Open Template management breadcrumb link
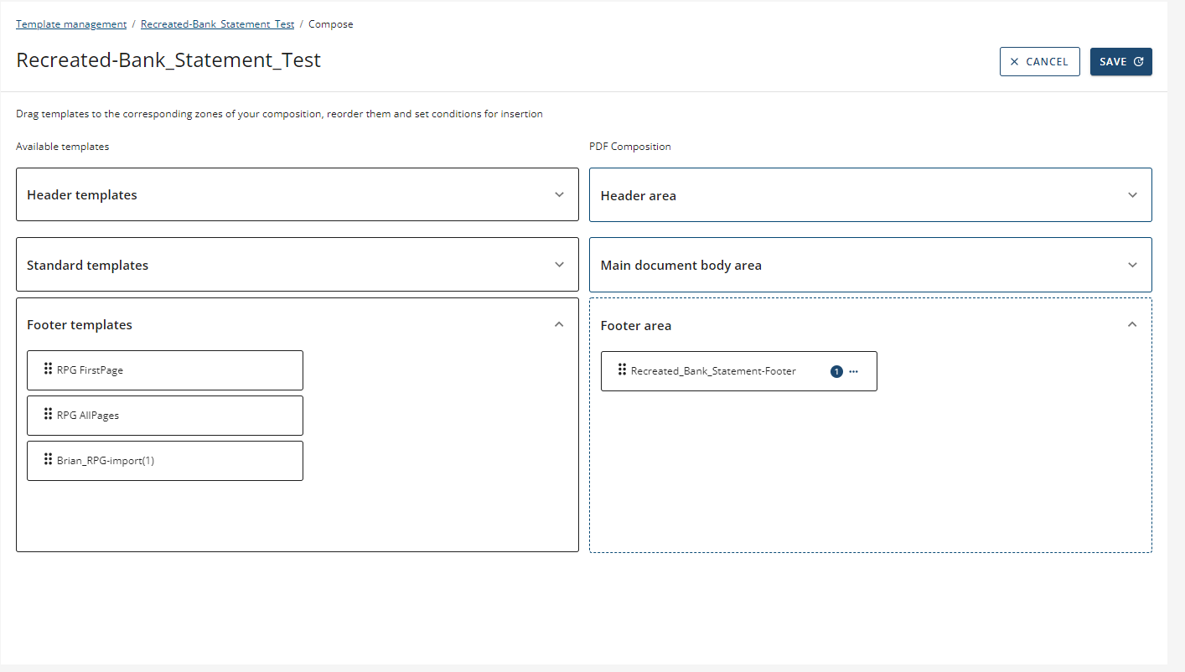Image resolution: width=1185 pixels, height=672 pixels. pyautogui.click(x=71, y=24)
